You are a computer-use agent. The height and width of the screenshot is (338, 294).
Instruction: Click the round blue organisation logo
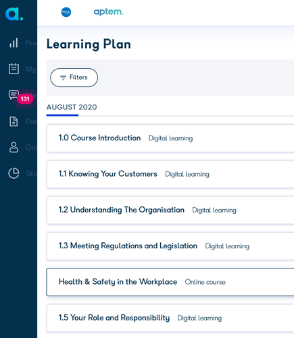coord(66,12)
